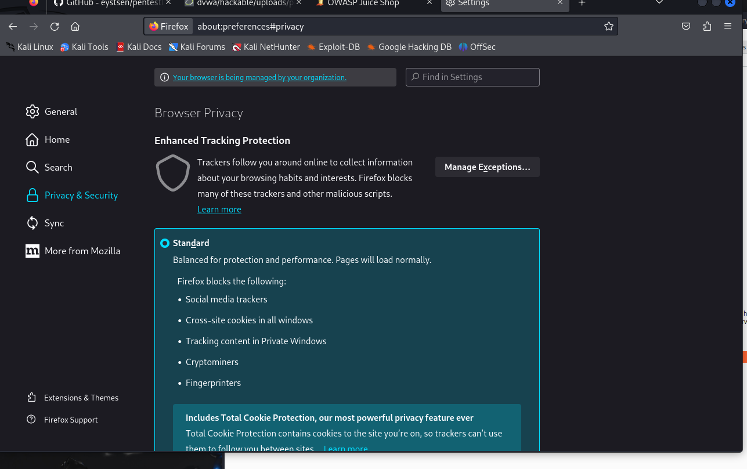Select the Privacy & Security category
The image size is (747, 469).
[x=72, y=195]
